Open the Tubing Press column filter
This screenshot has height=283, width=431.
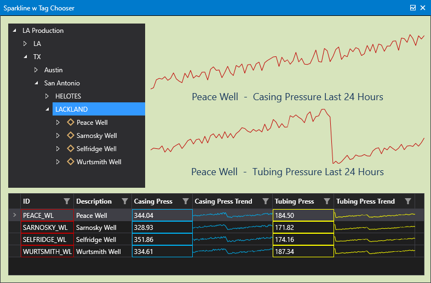tap(327, 201)
